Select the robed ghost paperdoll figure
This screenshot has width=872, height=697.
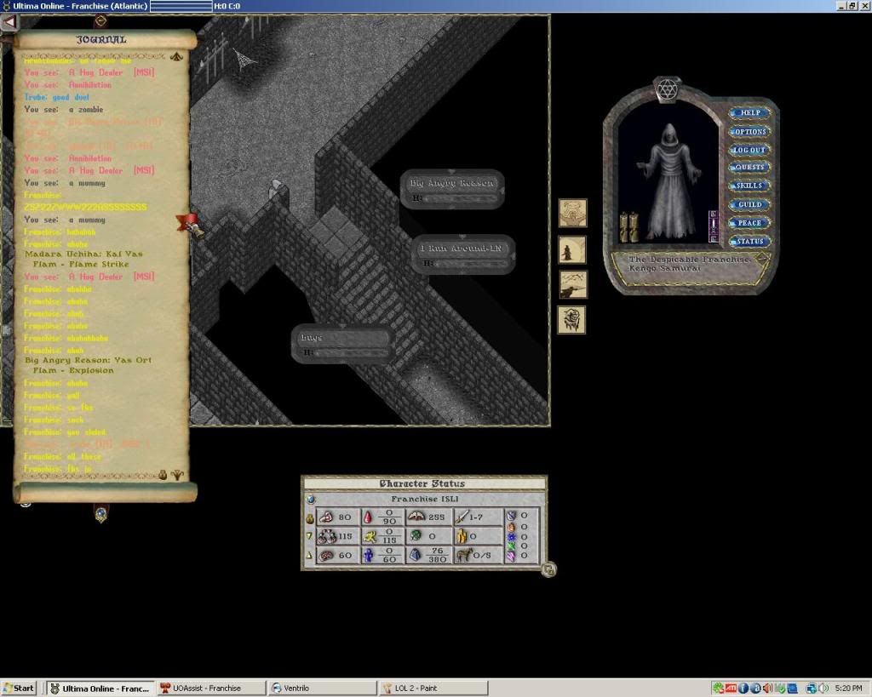tap(669, 182)
